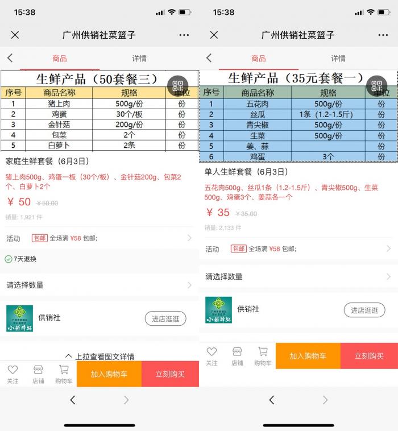Viewport: 398px width, 431px height.
Task: Tap the home indicator bar on left phone
Action: pyautogui.click(x=100, y=425)
